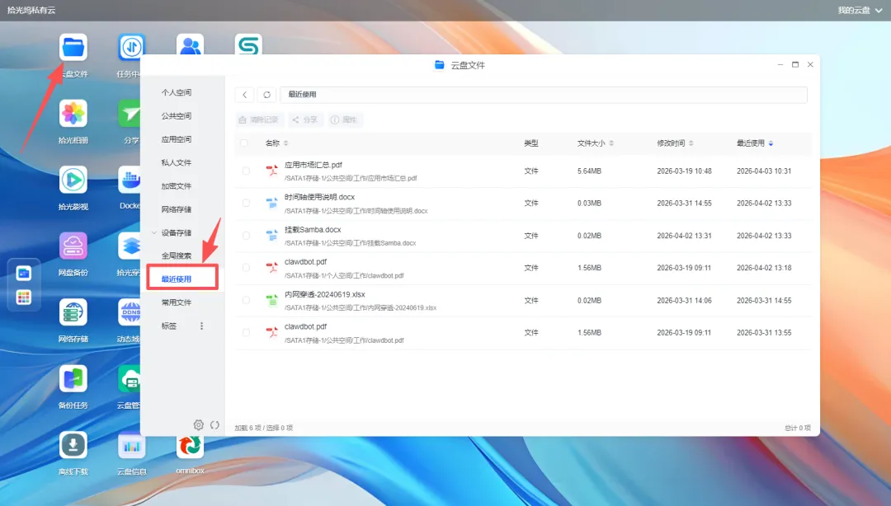Click the file name 内网穿透-20240619.xlsx
The width and height of the screenshot is (891, 506).
click(324, 294)
